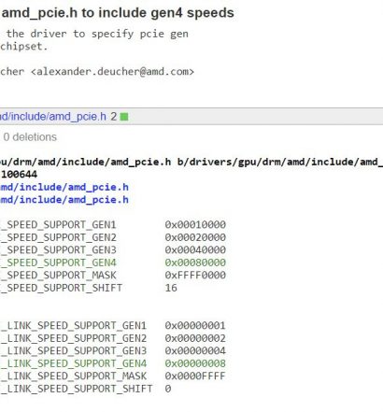The image size is (383, 412).
Task: Click the diffstat changed-lines count 2
Action: pyautogui.click(x=114, y=117)
